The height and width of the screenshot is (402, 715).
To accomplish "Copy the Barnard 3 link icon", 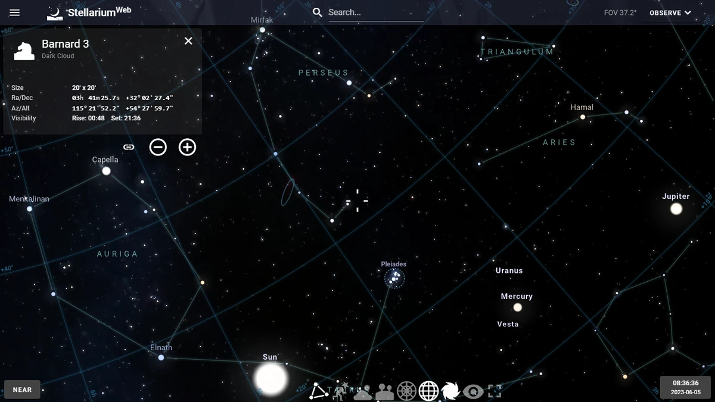I will tap(128, 147).
